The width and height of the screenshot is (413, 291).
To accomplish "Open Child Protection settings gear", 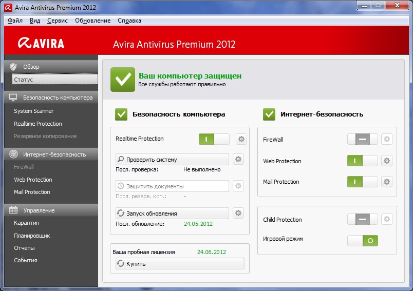I will pyautogui.click(x=387, y=219).
